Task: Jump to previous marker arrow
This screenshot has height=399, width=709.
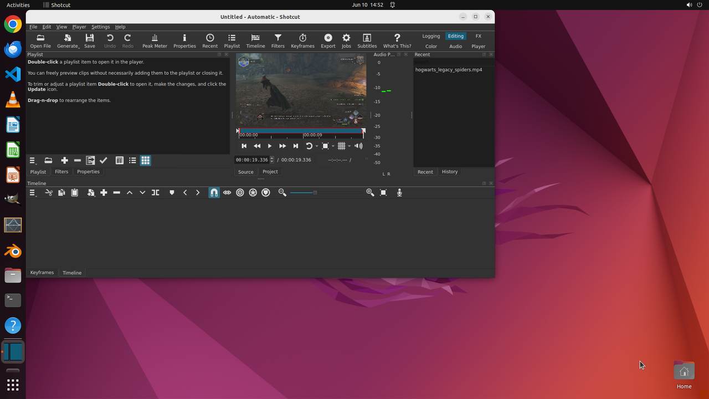Action: [x=185, y=192]
